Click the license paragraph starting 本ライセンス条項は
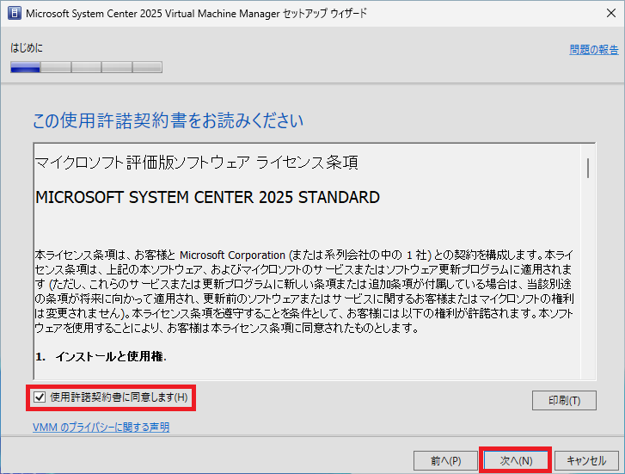Viewport: 625px width, 474px height. pos(304,292)
